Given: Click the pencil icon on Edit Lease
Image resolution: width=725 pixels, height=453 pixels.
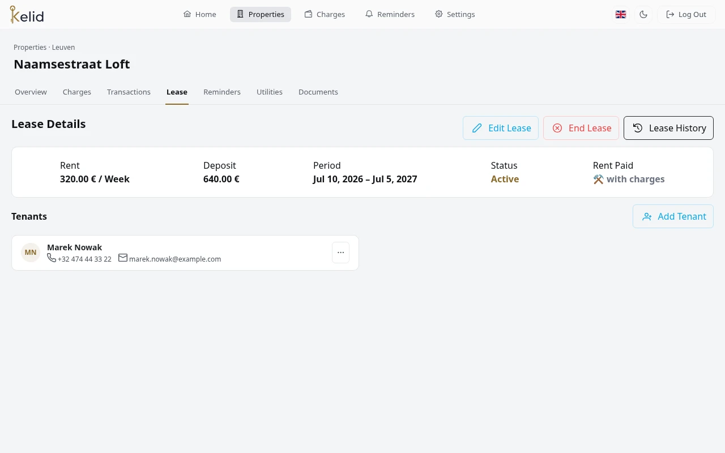Looking at the screenshot, I should click(x=477, y=128).
